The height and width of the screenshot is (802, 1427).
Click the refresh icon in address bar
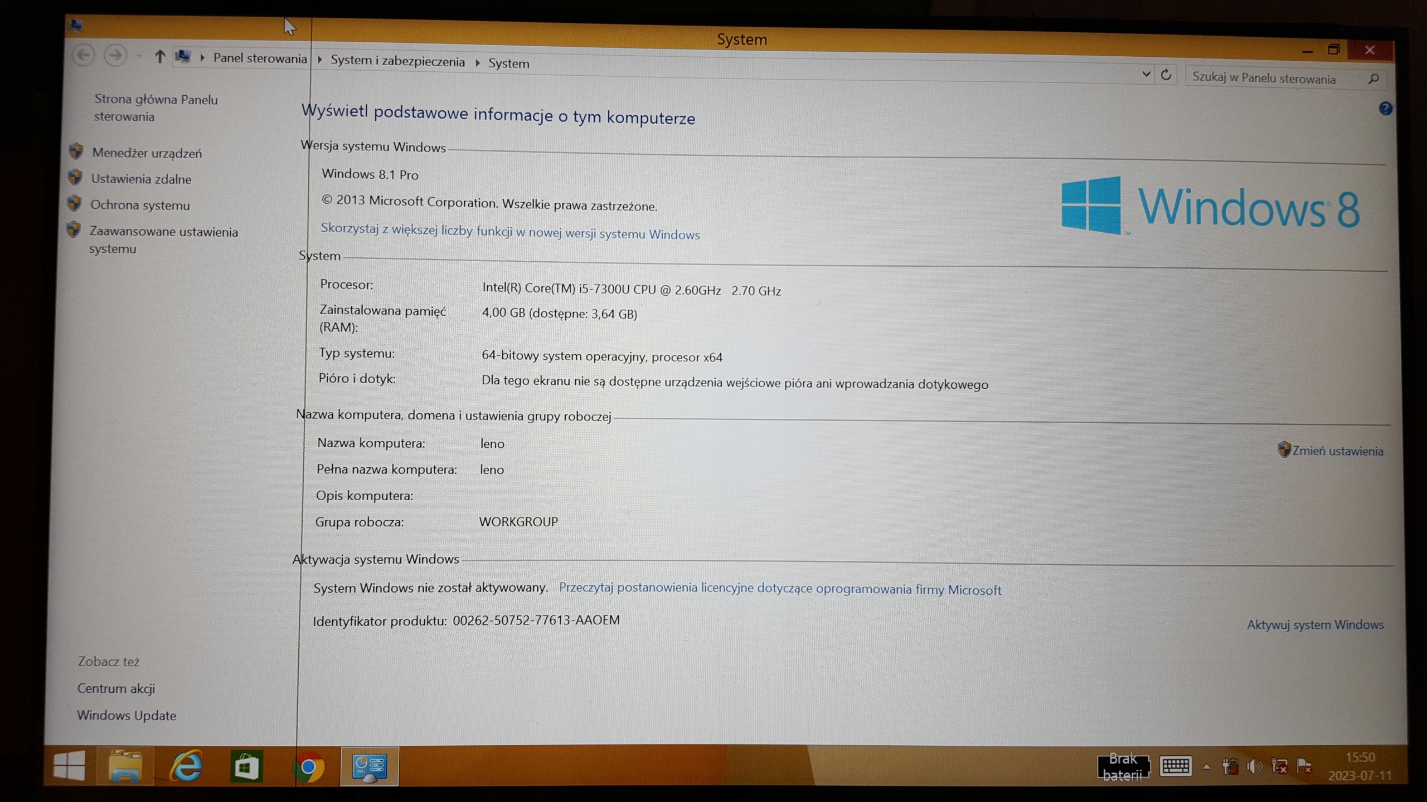pyautogui.click(x=1166, y=75)
